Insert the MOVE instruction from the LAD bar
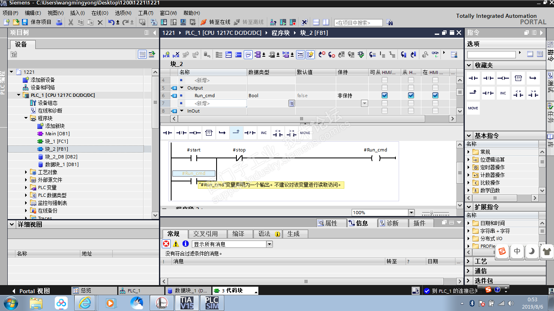This screenshot has height=311, width=554. (305, 132)
